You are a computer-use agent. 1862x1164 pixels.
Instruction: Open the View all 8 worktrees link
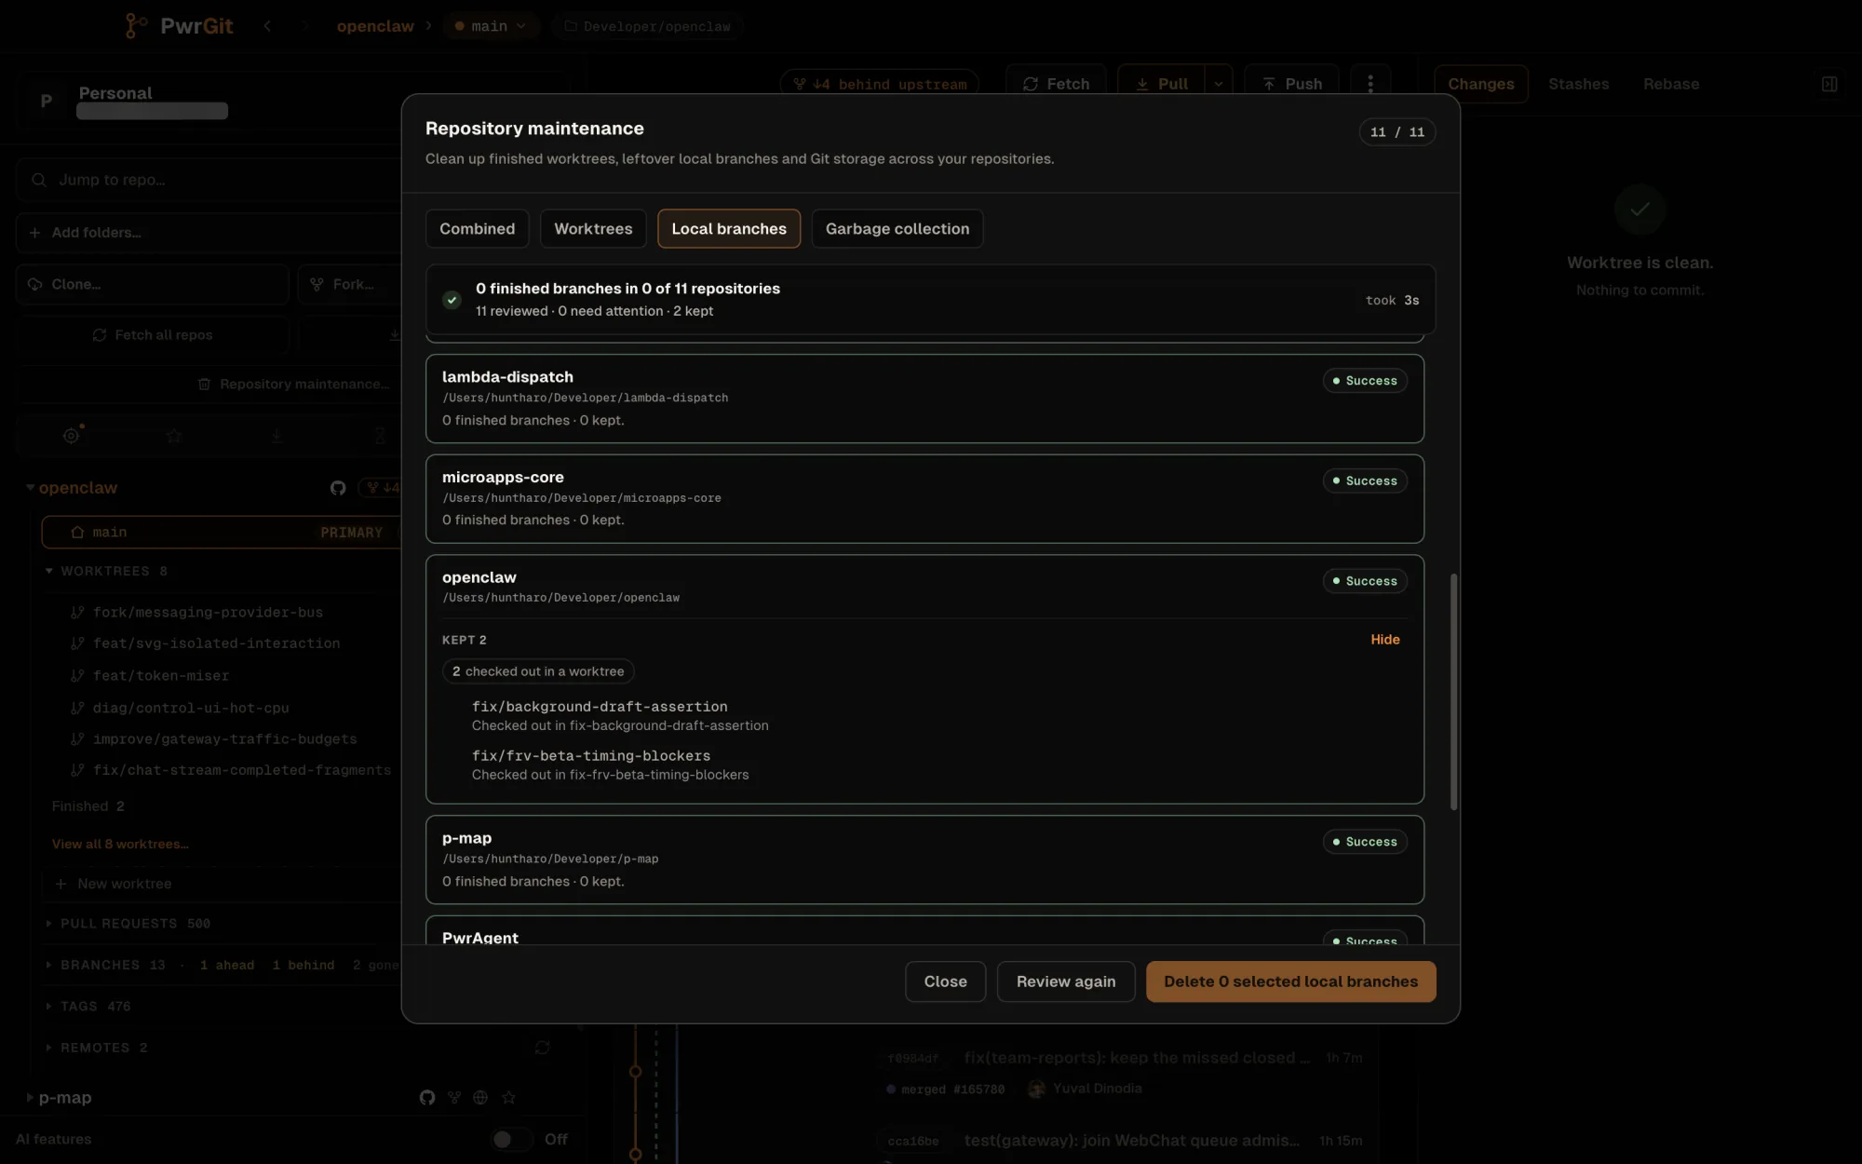pos(120,845)
